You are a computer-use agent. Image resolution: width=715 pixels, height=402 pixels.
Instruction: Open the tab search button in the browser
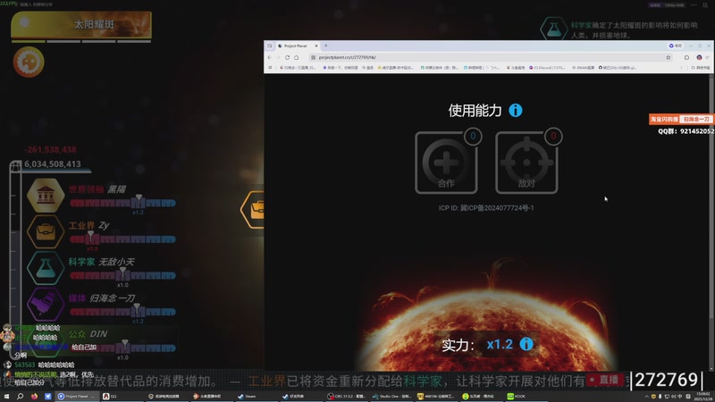coord(270,46)
